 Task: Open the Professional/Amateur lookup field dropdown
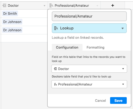89,84
